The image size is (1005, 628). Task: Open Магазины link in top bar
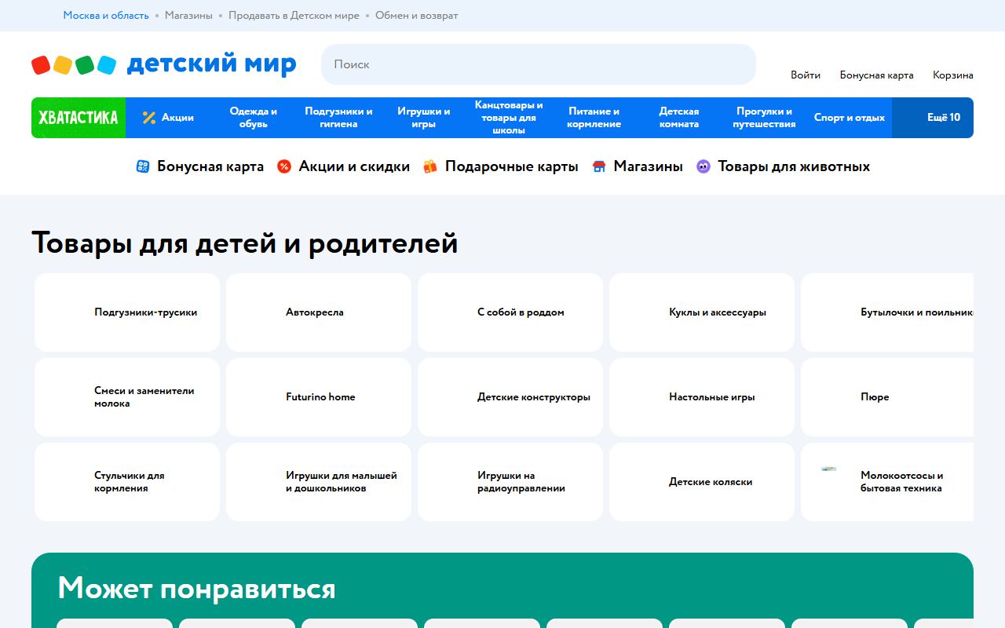(x=188, y=16)
